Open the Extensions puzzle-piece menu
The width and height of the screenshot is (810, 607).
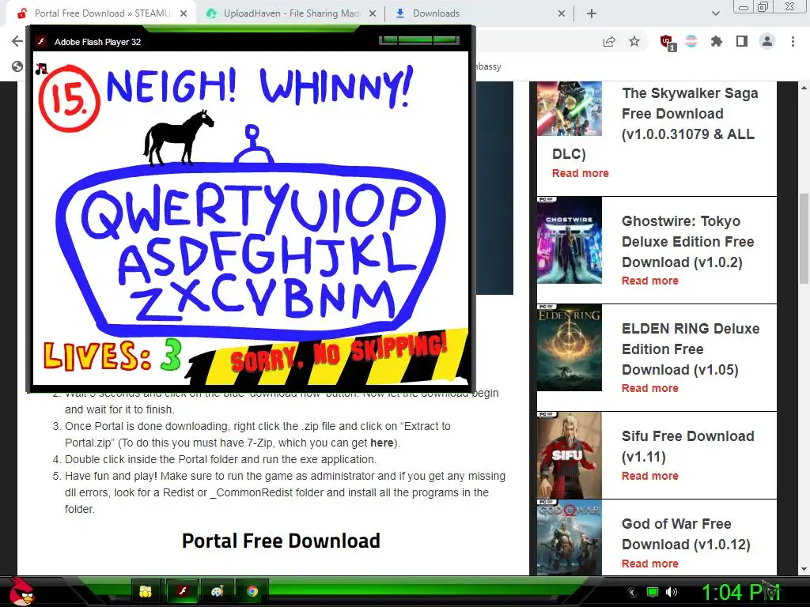tap(717, 41)
